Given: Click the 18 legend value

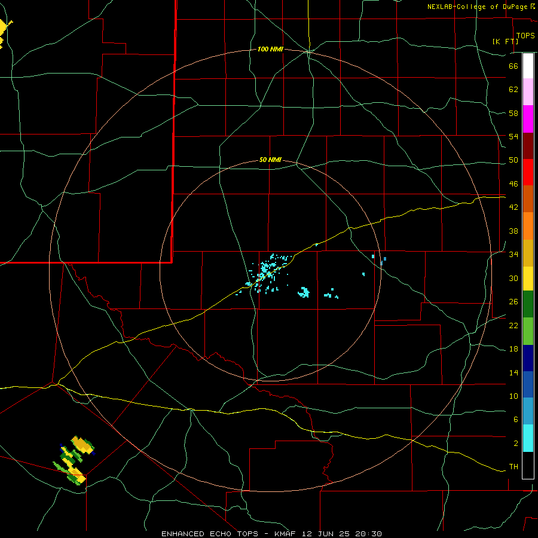Looking at the screenshot, I should (513, 349).
